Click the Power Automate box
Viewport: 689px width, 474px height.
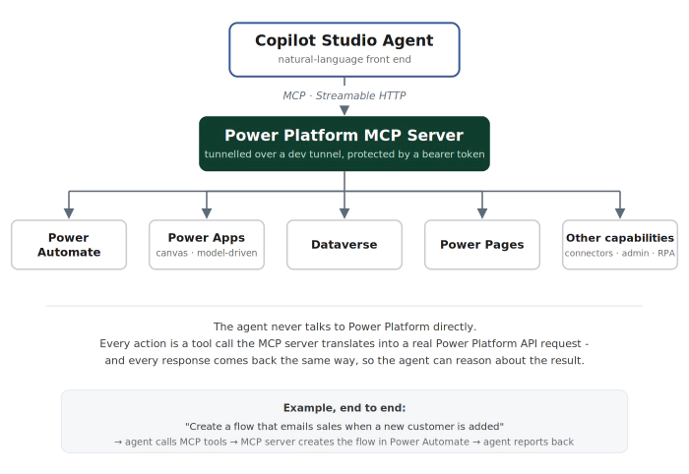click(69, 245)
